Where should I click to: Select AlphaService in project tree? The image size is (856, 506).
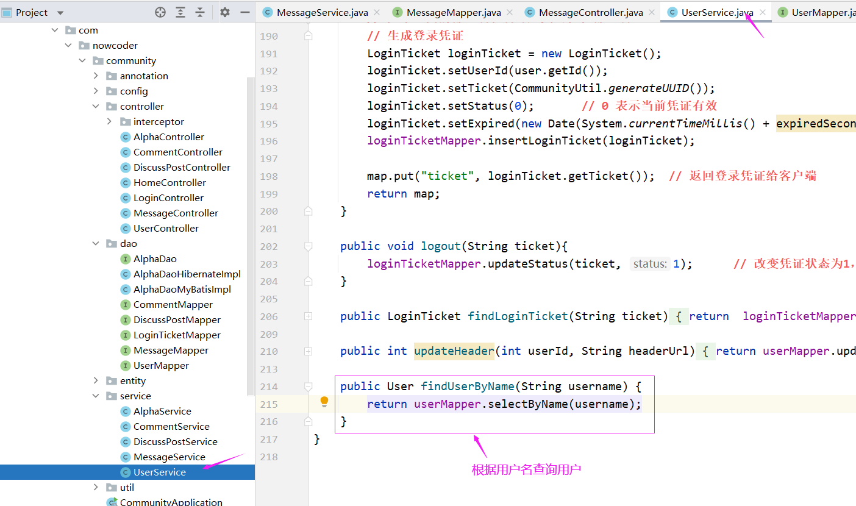coord(162,411)
